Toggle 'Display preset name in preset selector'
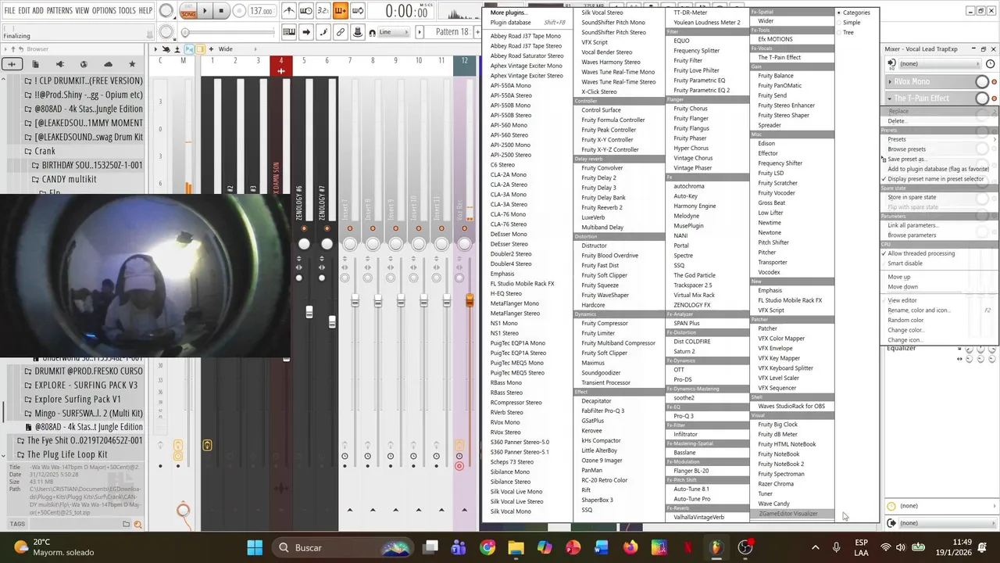The width and height of the screenshot is (1000, 563). tap(935, 179)
